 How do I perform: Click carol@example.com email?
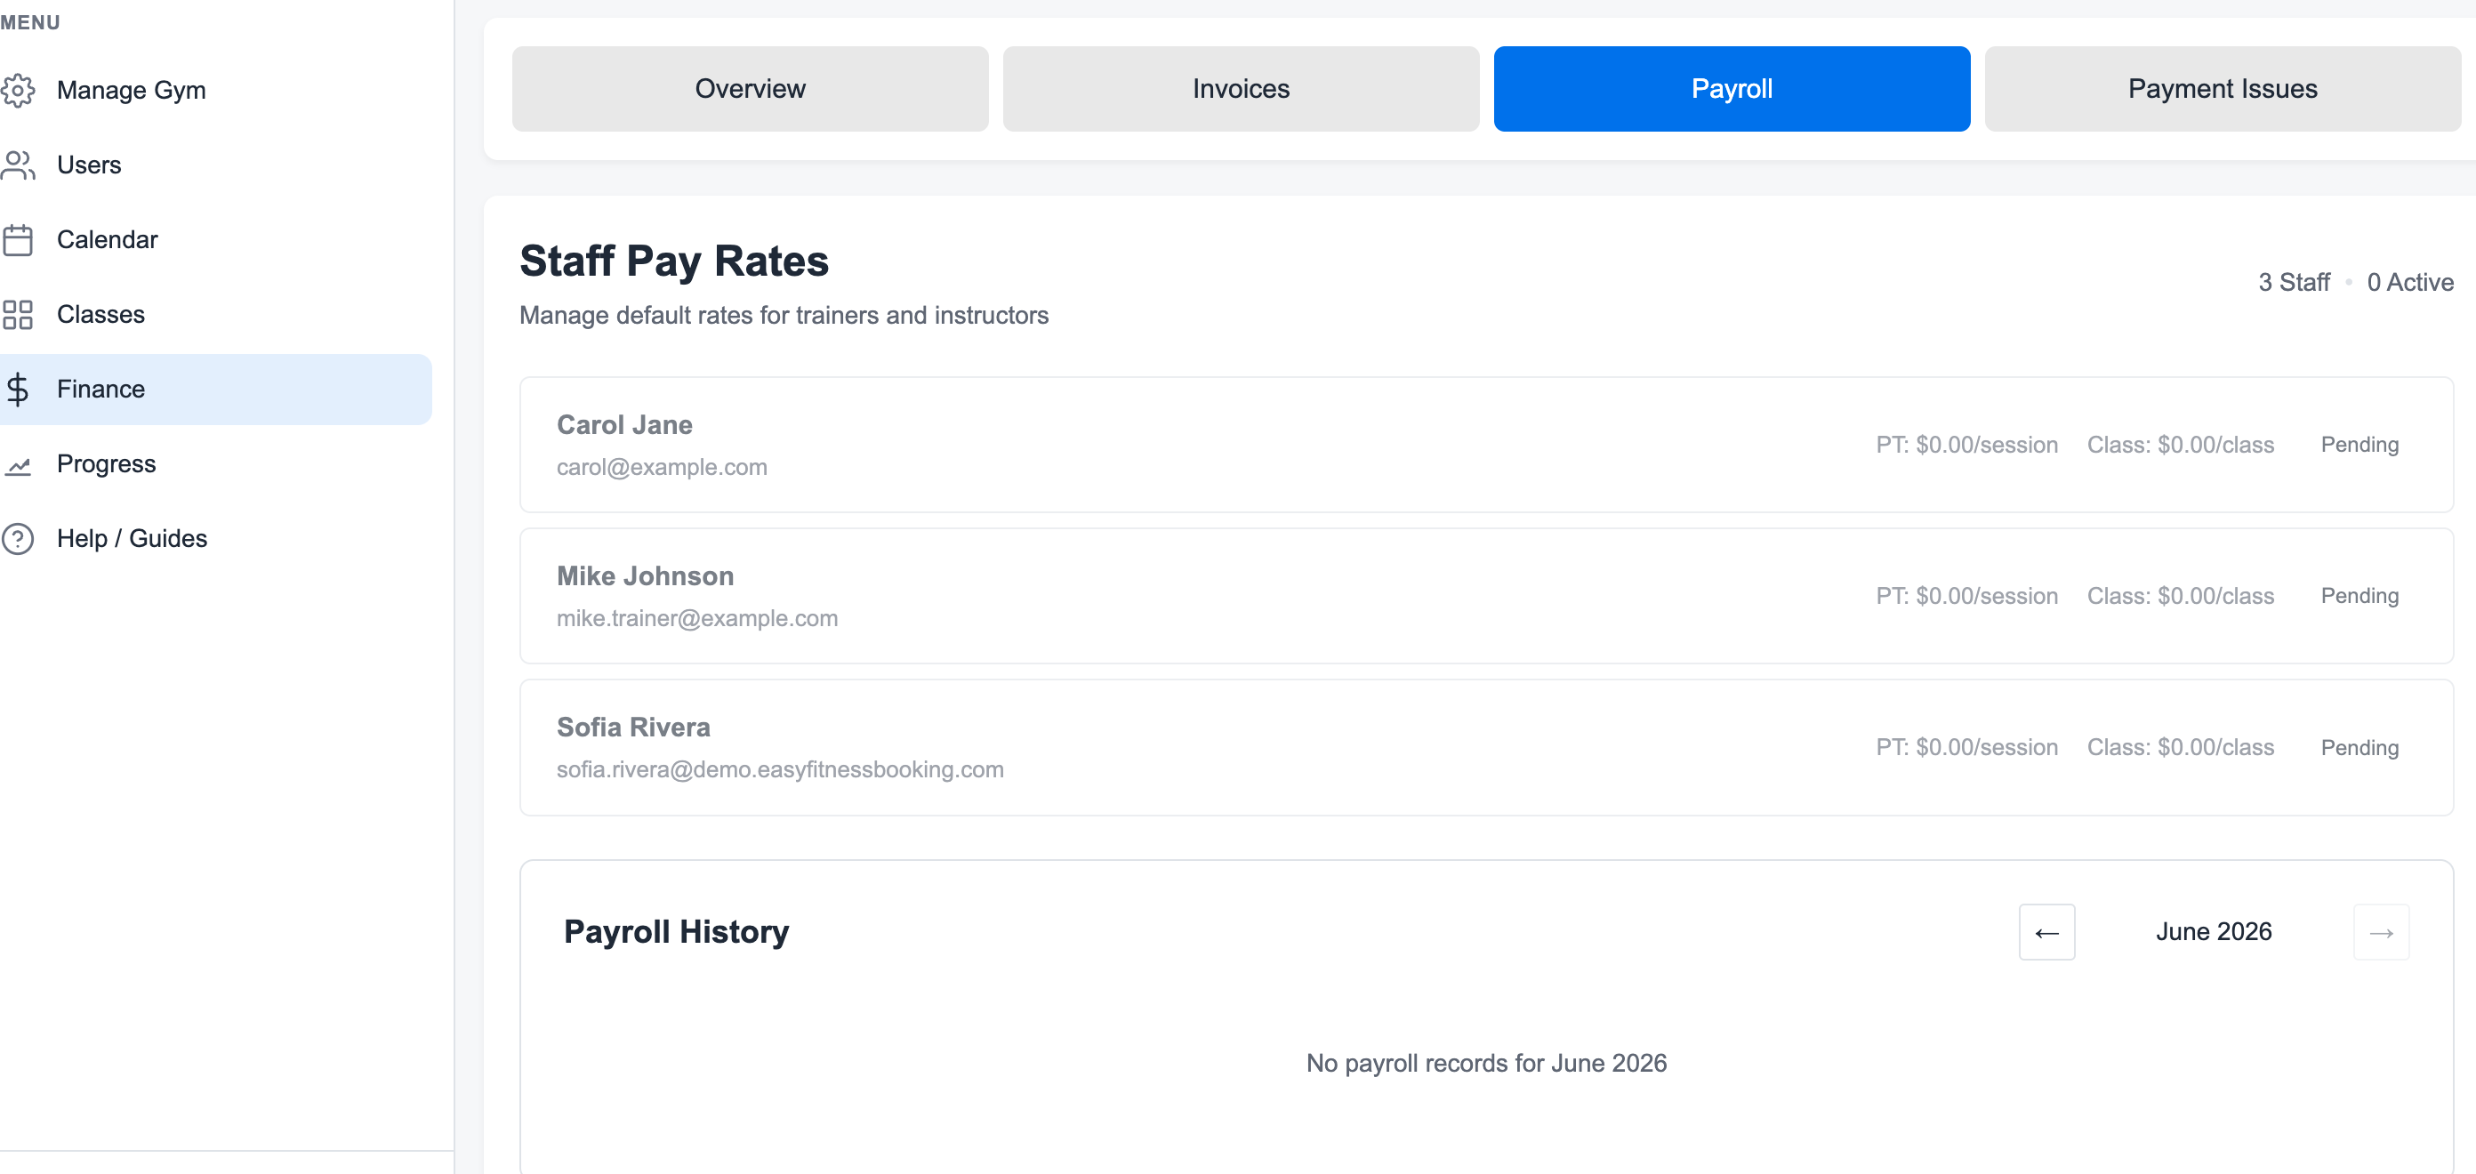pos(662,467)
